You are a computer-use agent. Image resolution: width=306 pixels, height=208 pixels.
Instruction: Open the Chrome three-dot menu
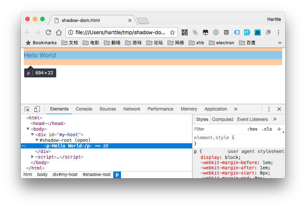278,32
